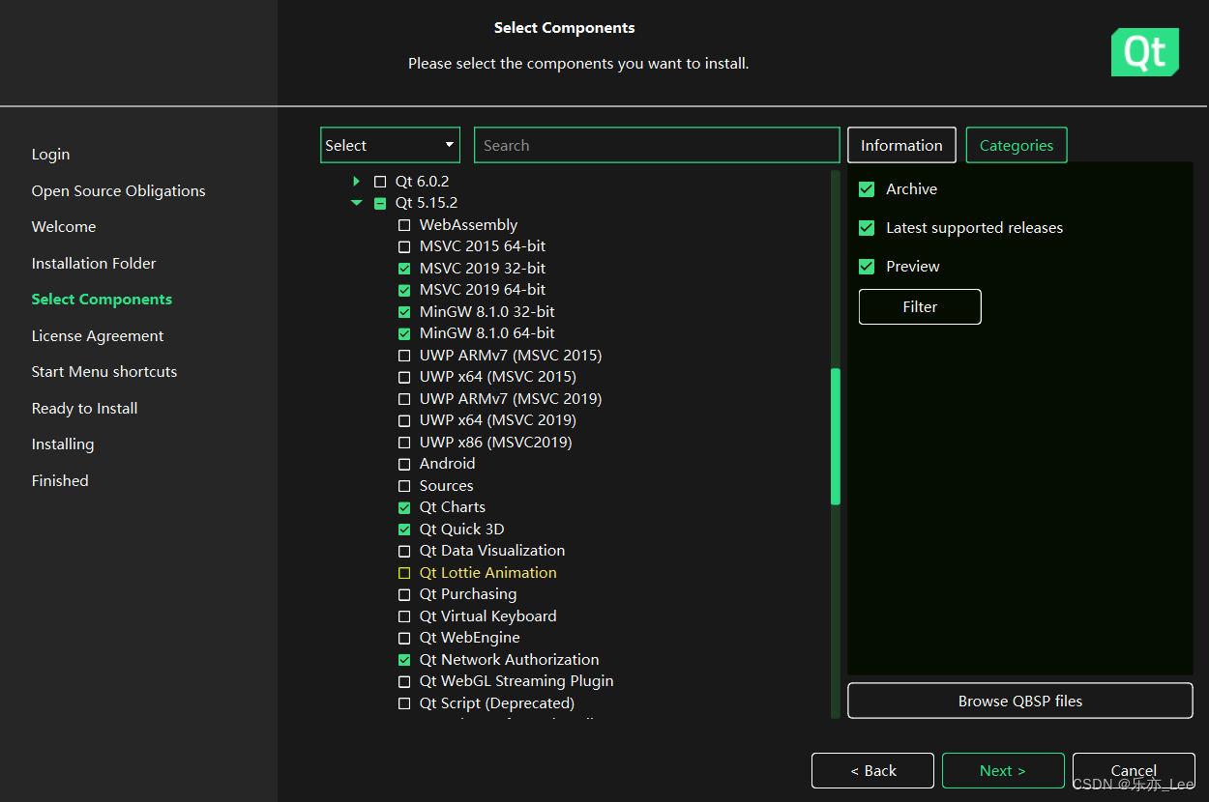This screenshot has width=1209, height=802.
Task: Click Browse QBSP files button
Action: click(x=1020, y=701)
